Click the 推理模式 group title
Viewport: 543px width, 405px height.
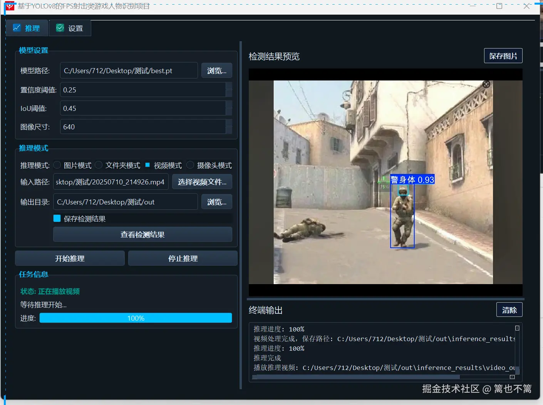tap(34, 148)
